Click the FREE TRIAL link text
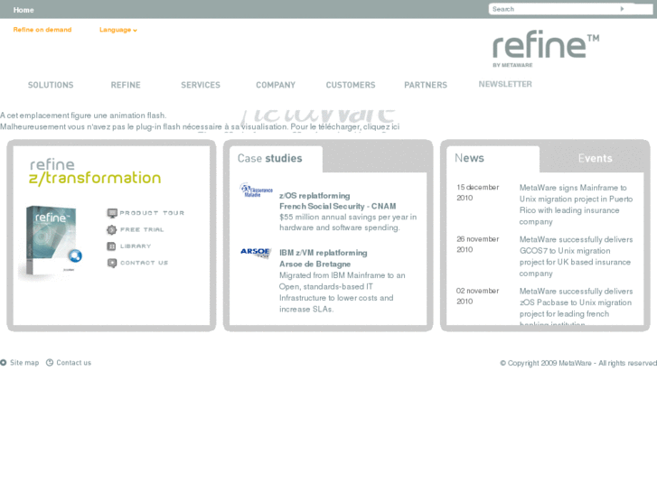657x492 pixels. [x=142, y=229]
